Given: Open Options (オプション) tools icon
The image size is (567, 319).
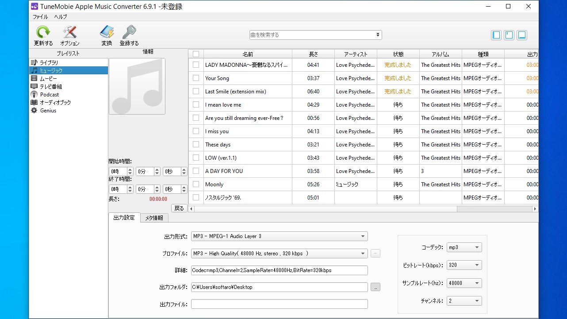Looking at the screenshot, I should (70, 32).
